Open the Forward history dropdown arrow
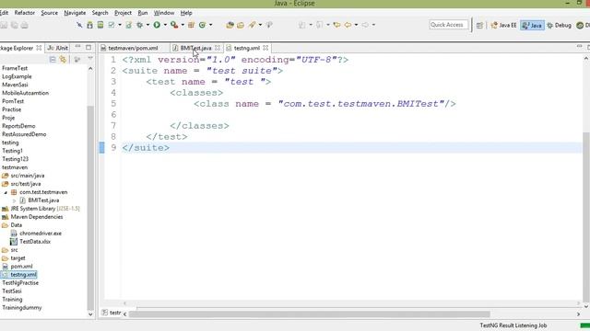Screen dimensions: 590x331 pos(373,25)
